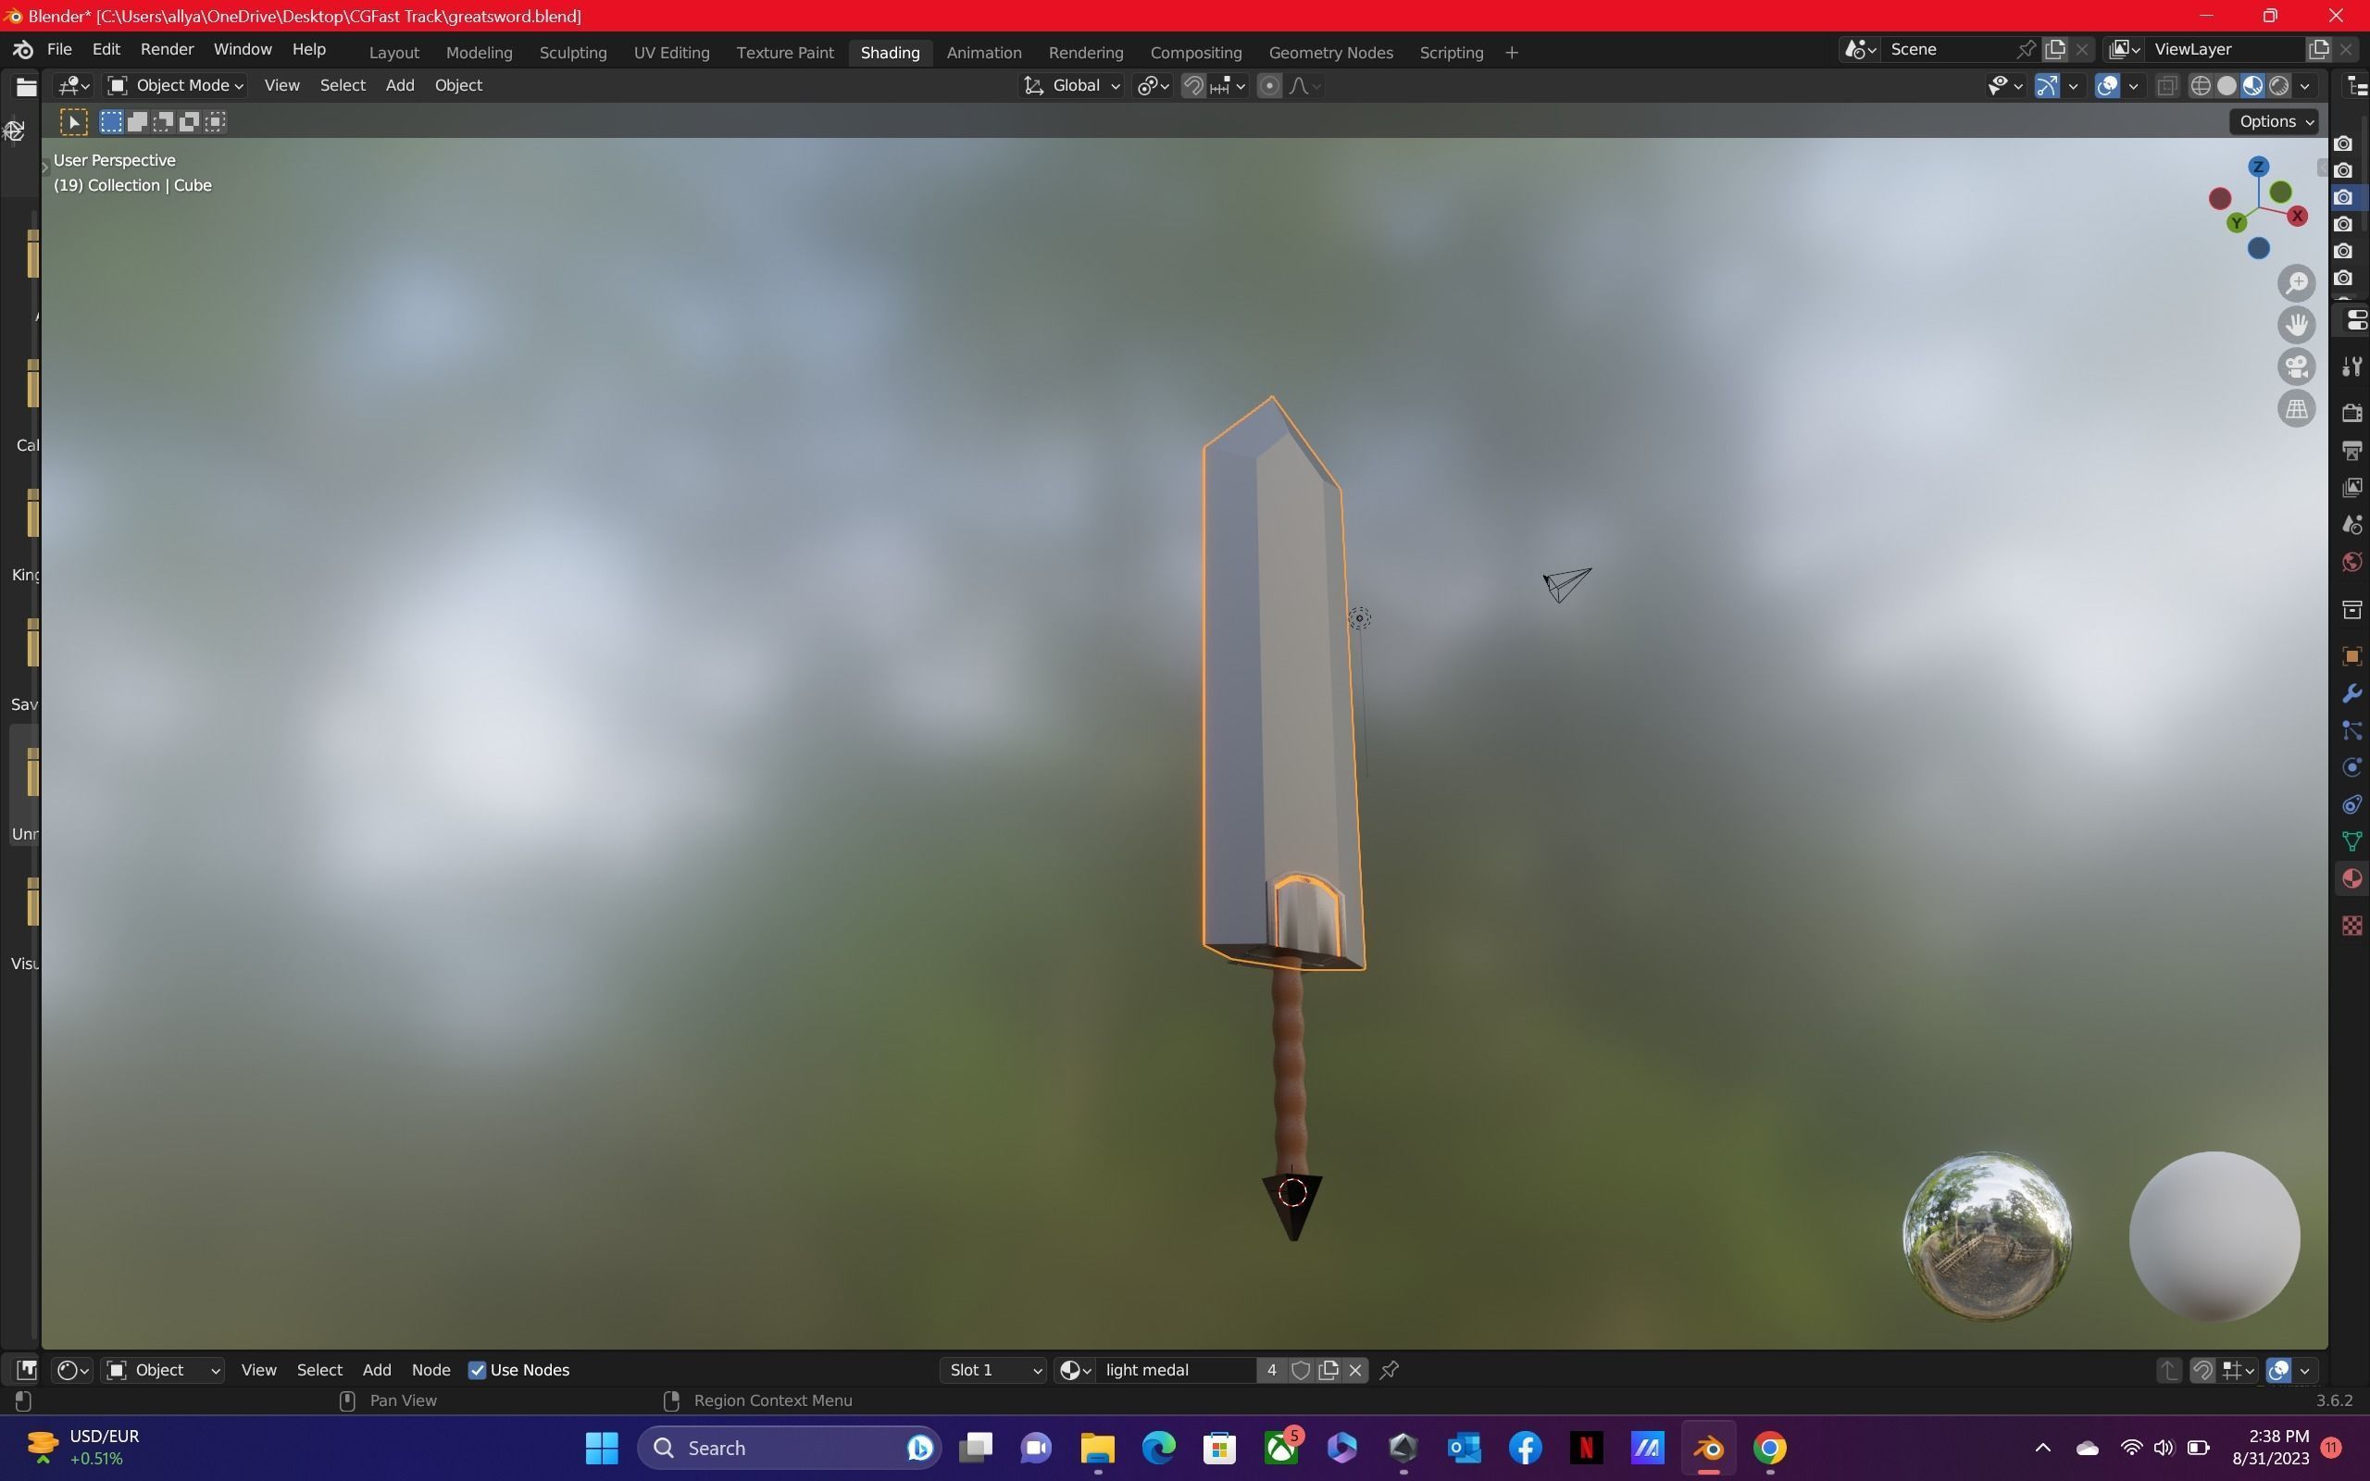
Task: Toggle snapping magnet in 3D viewport header
Action: 1192,86
